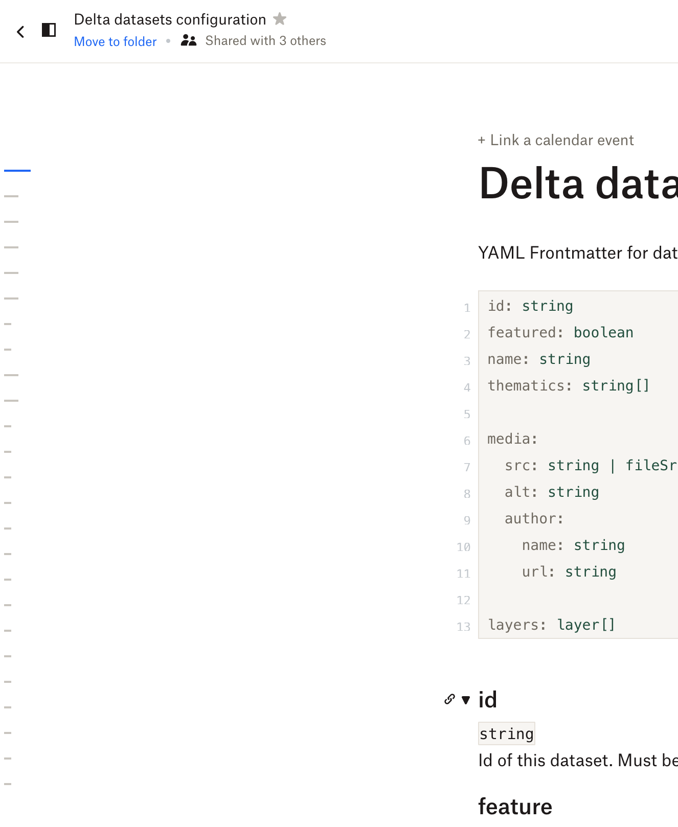
Task: Click Link a calendar event
Action: (x=555, y=140)
